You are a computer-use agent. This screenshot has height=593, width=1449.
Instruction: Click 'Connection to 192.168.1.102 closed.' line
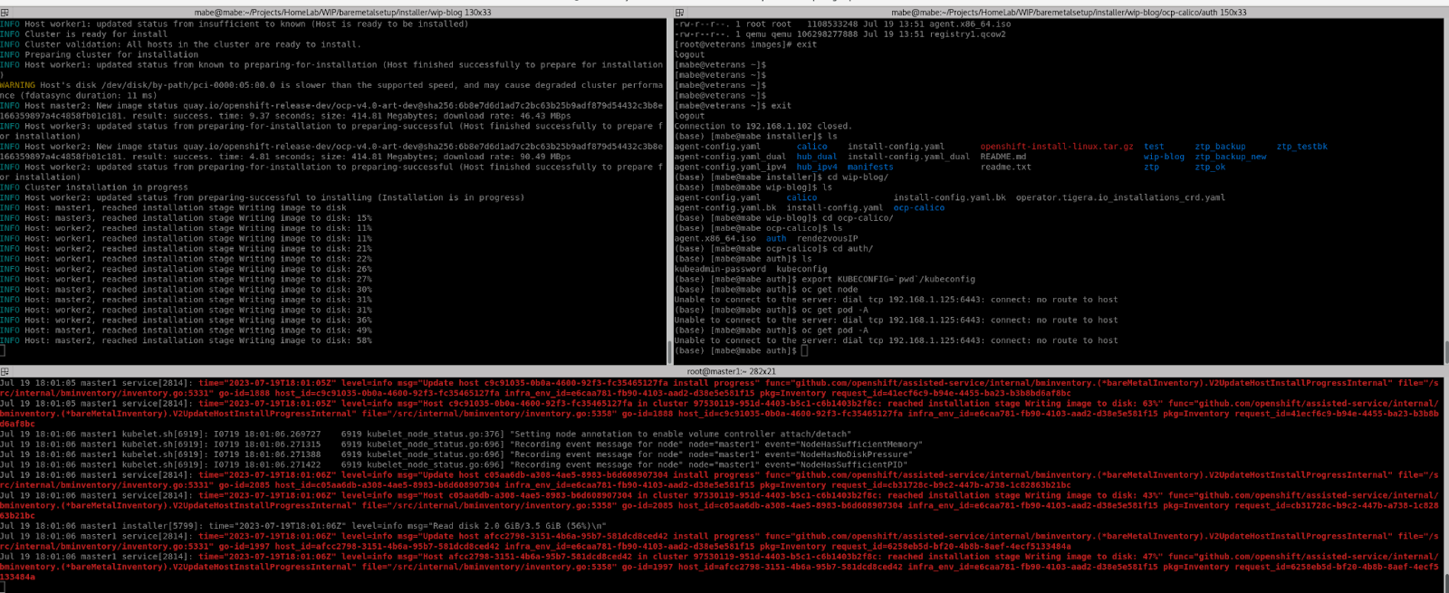763,126
